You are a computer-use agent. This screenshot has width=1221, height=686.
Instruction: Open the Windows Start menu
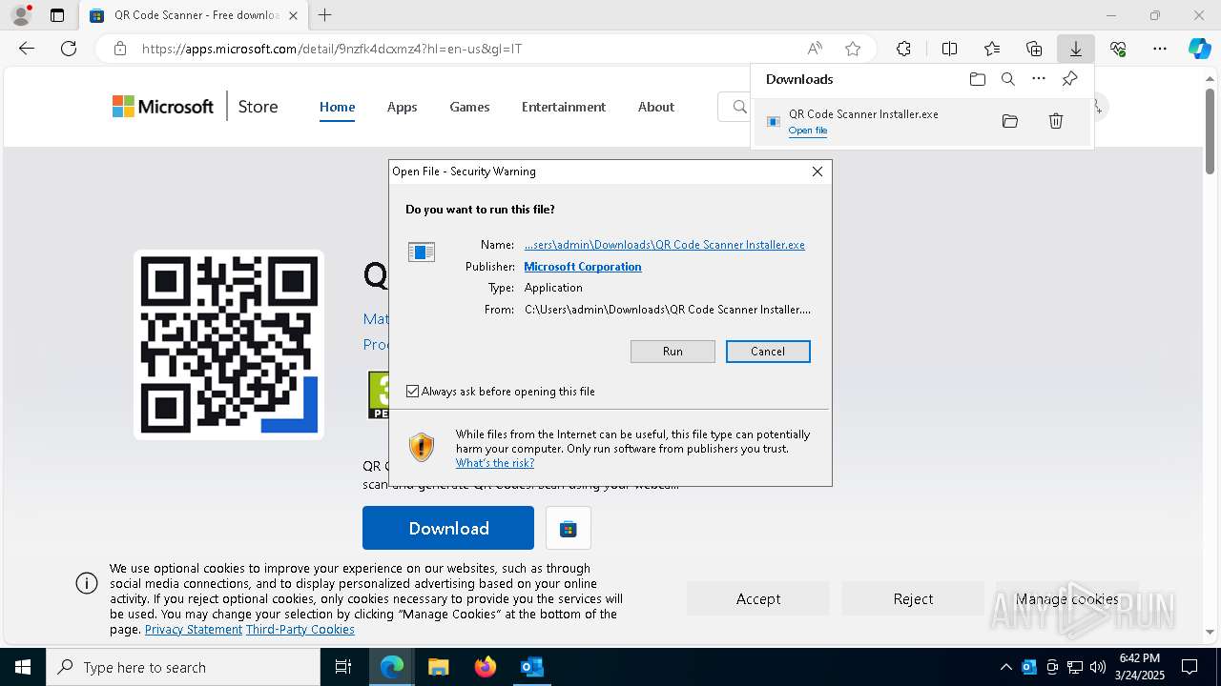click(23, 667)
